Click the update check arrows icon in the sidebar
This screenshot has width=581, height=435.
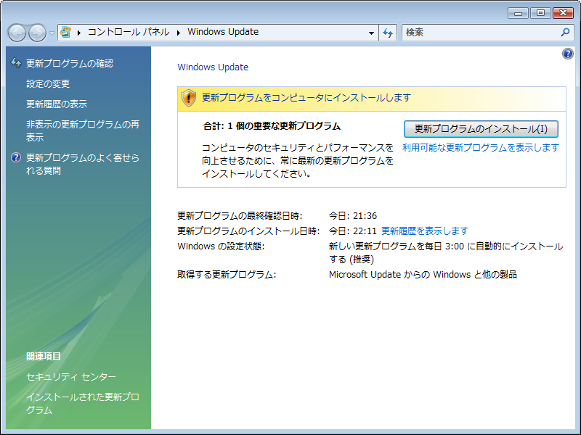point(16,63)
